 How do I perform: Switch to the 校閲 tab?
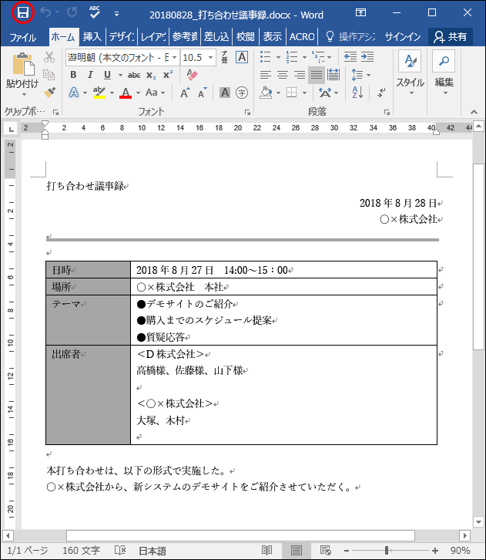coord(246,37)
